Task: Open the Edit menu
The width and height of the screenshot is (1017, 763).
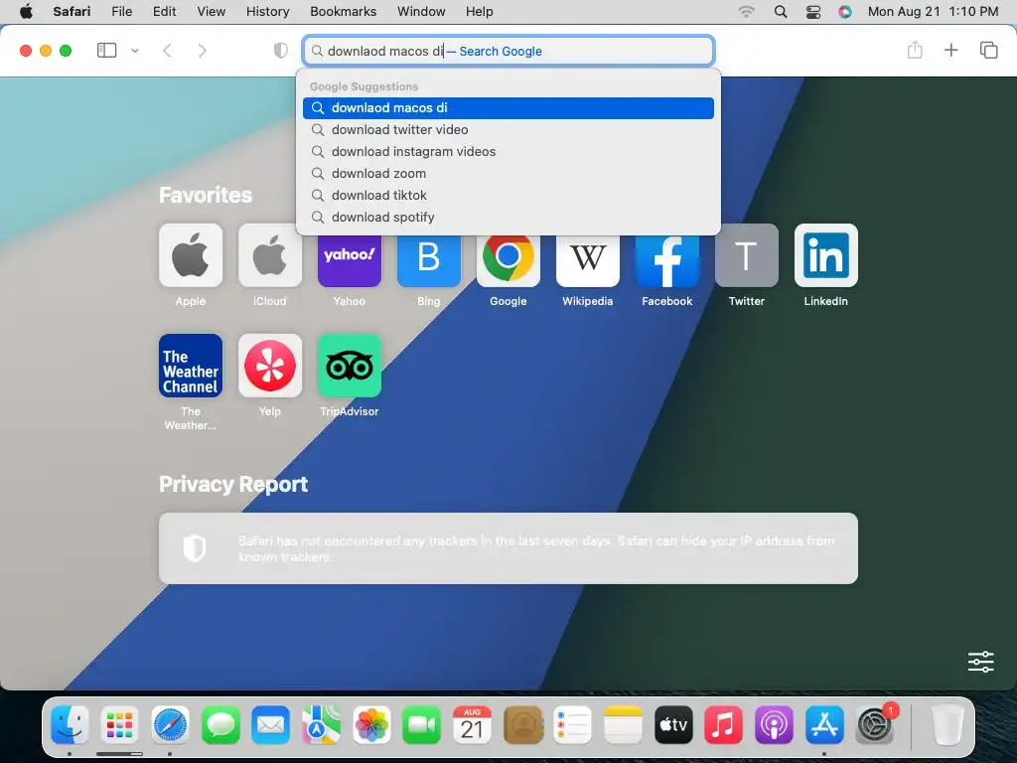Action: point(164,11)
